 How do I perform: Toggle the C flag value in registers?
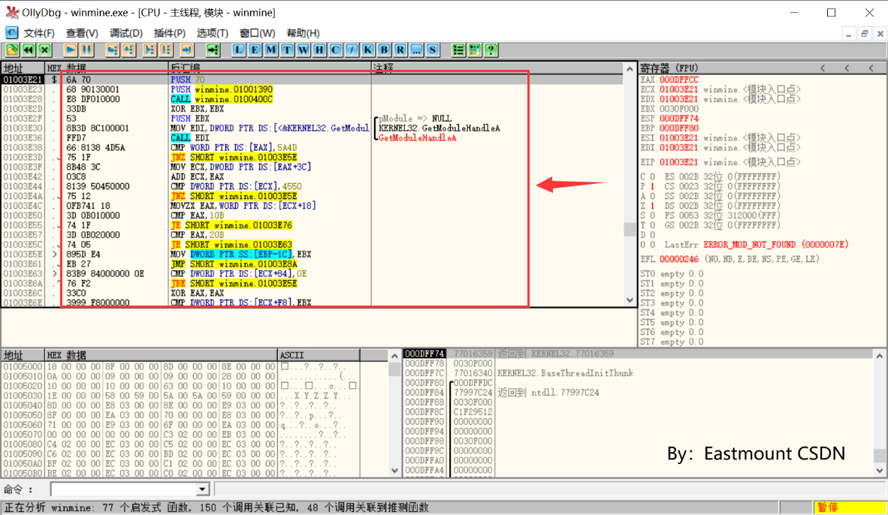(652, 176)
